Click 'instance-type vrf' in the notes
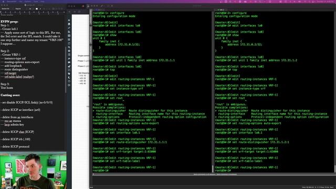The height and width of the screenshot is (189, 336). (x=15, y=58)
